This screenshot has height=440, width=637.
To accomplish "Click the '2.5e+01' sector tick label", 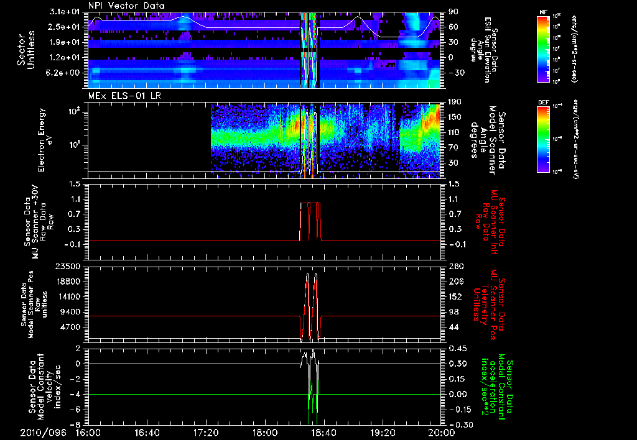I will [x=65, y=27].
